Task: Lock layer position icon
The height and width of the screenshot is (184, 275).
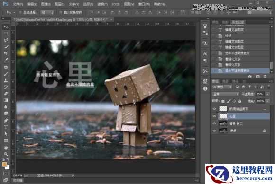Action: (234, 101)
